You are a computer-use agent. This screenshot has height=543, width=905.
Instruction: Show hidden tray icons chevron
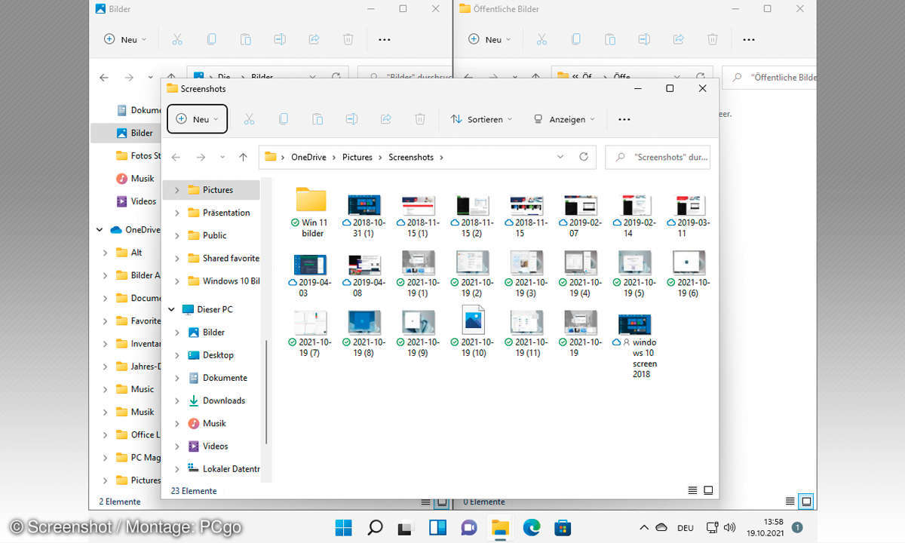pos(644,527)
